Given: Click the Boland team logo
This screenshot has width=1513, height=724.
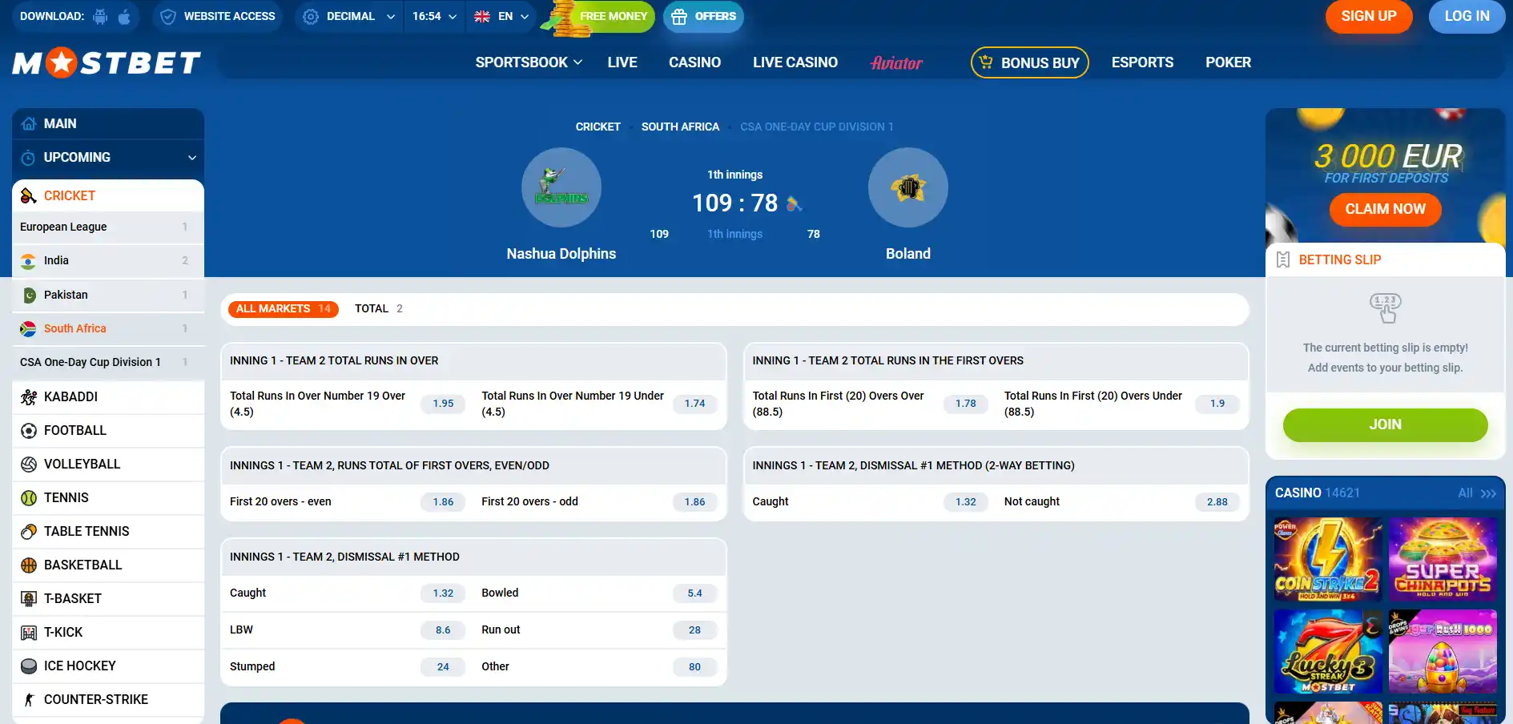Looking at the screenshot, I should click(x=908, y=187).
